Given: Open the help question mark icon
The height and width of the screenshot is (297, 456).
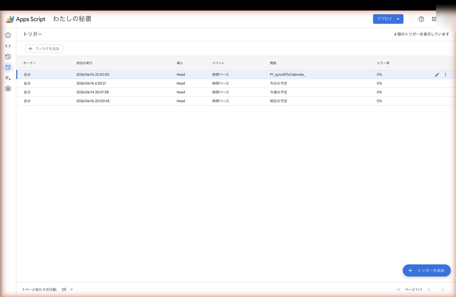Looking at the screenshot, I should (421, 19).
